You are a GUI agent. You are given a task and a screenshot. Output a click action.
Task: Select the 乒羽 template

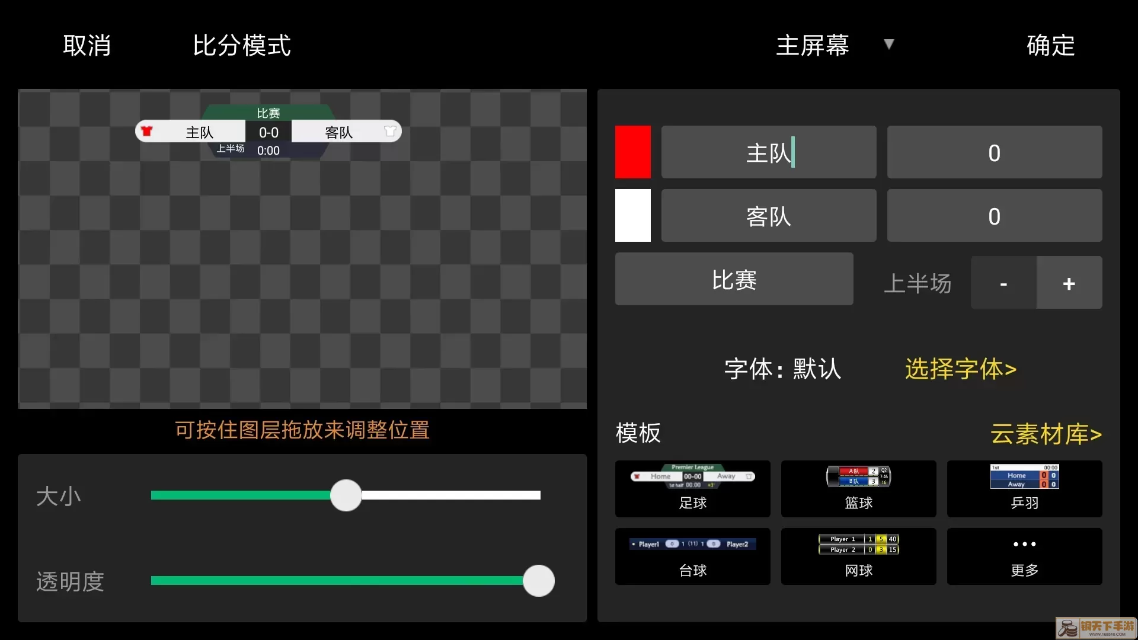click(1024, 488)
